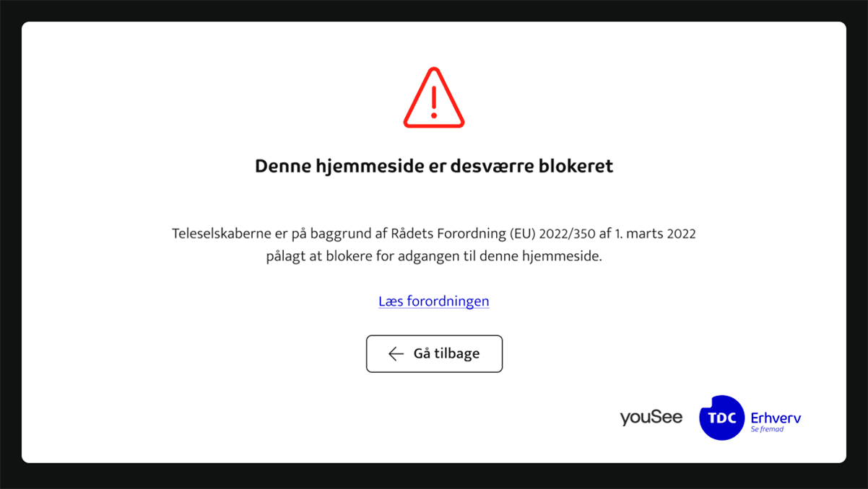Click the Se fremad tagline under Erhverv

tap(768, 428)
